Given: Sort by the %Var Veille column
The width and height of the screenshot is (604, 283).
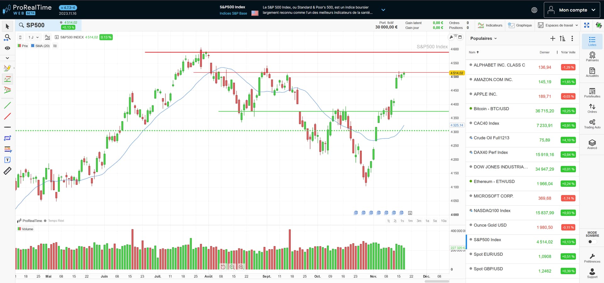Looking at the screenshot, I should (568, 52).
